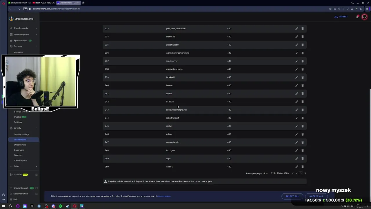371x209 pixels.
Task: Open Help in sidebar
Action: (16, 199)
